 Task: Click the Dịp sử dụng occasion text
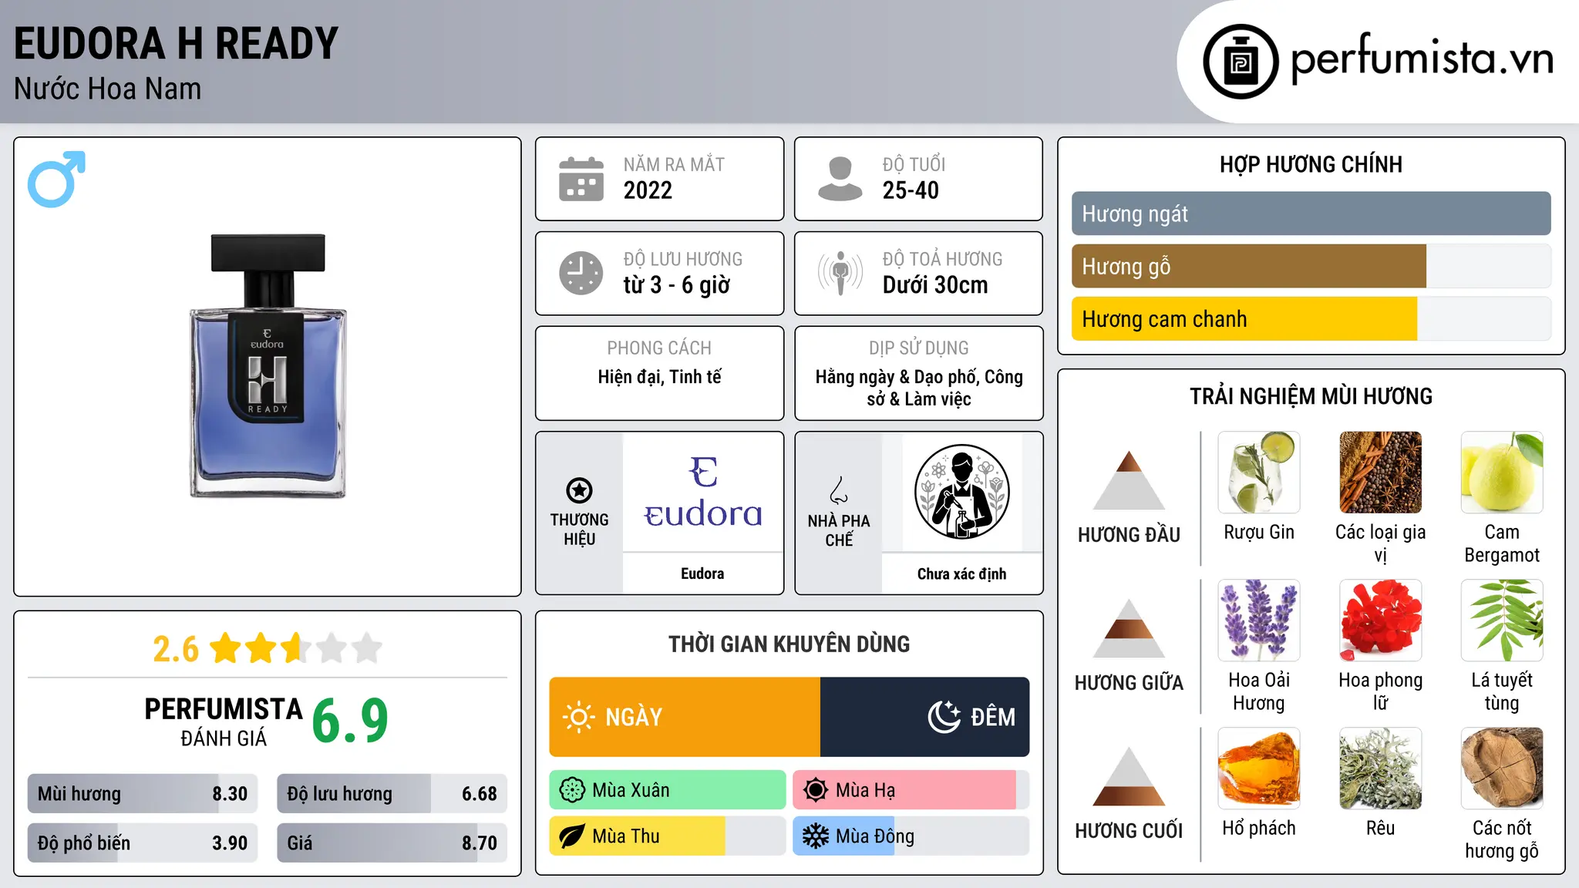[x=919, y=388]
